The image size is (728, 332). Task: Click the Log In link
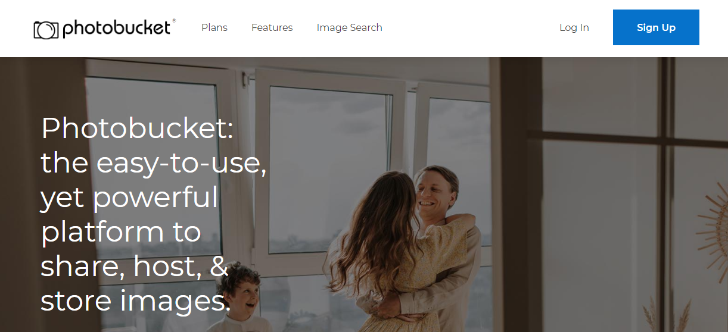click(x=574, y=27)
